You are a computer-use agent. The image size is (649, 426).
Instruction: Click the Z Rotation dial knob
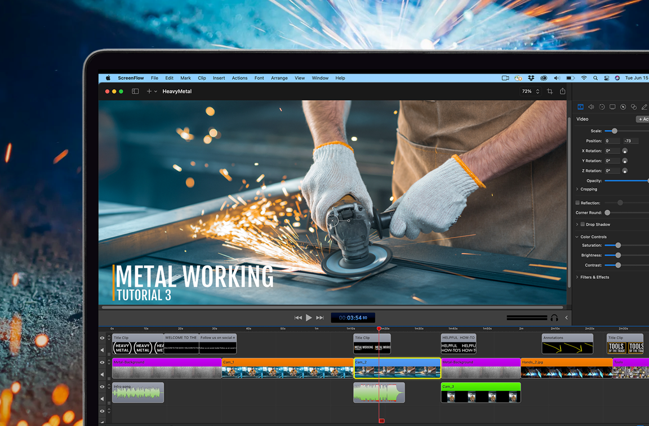(x=625, y=171)
